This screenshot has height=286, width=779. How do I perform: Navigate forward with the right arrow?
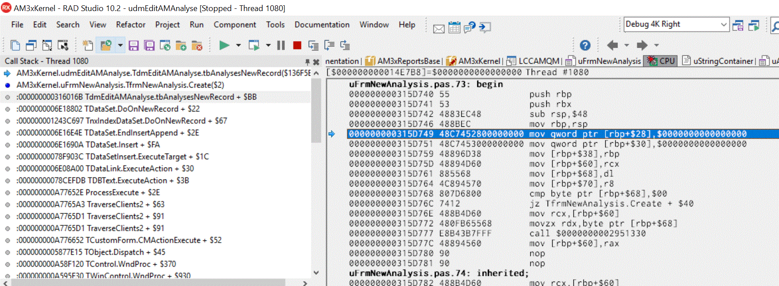pos(642,45)
